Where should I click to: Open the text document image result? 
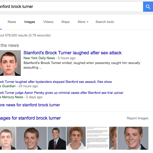point(97,138)
